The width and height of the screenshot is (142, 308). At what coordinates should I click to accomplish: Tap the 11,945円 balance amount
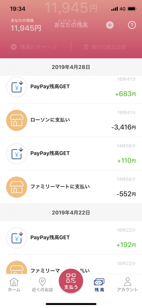coord(26,28)
